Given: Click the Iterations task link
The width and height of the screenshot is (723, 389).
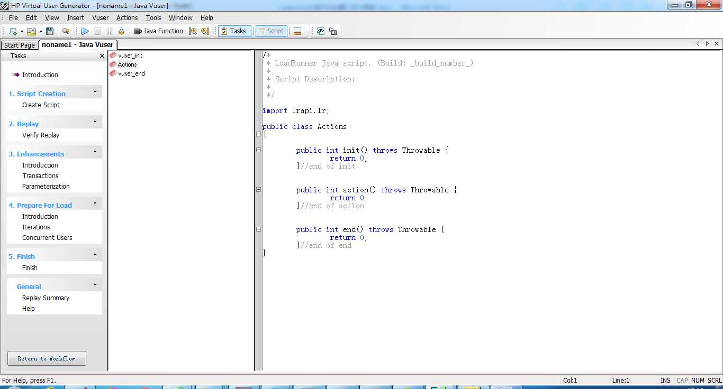Looking at the screenshot, I should coord(36,227).
